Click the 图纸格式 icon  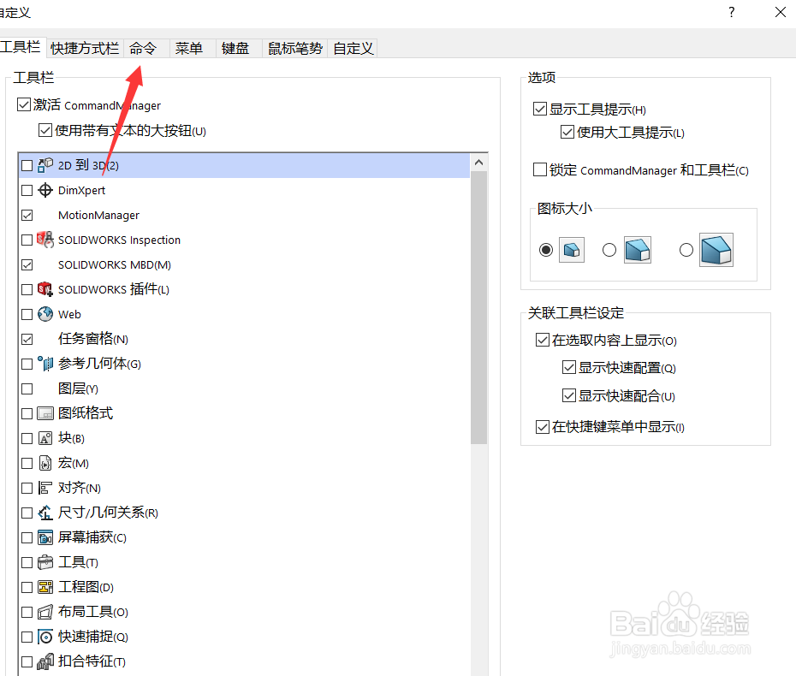tap(45, 413)
